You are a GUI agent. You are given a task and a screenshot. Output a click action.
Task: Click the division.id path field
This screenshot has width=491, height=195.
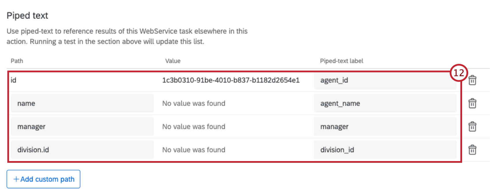(82, 150)
